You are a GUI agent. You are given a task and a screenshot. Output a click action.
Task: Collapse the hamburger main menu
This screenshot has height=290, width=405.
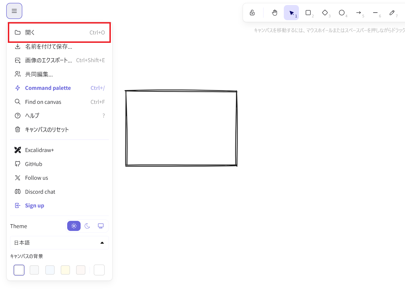[x=14, y=11]
